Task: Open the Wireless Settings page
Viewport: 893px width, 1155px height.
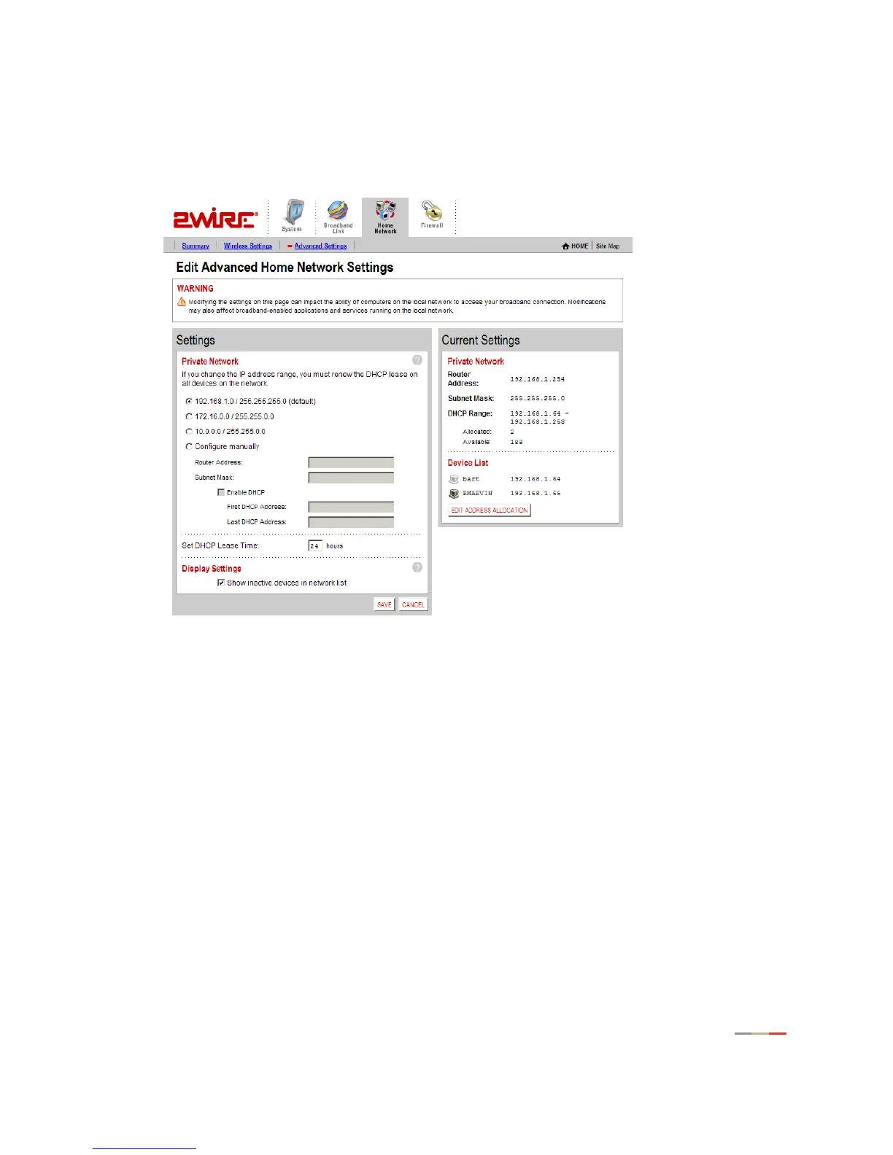Action: (248, 246)
